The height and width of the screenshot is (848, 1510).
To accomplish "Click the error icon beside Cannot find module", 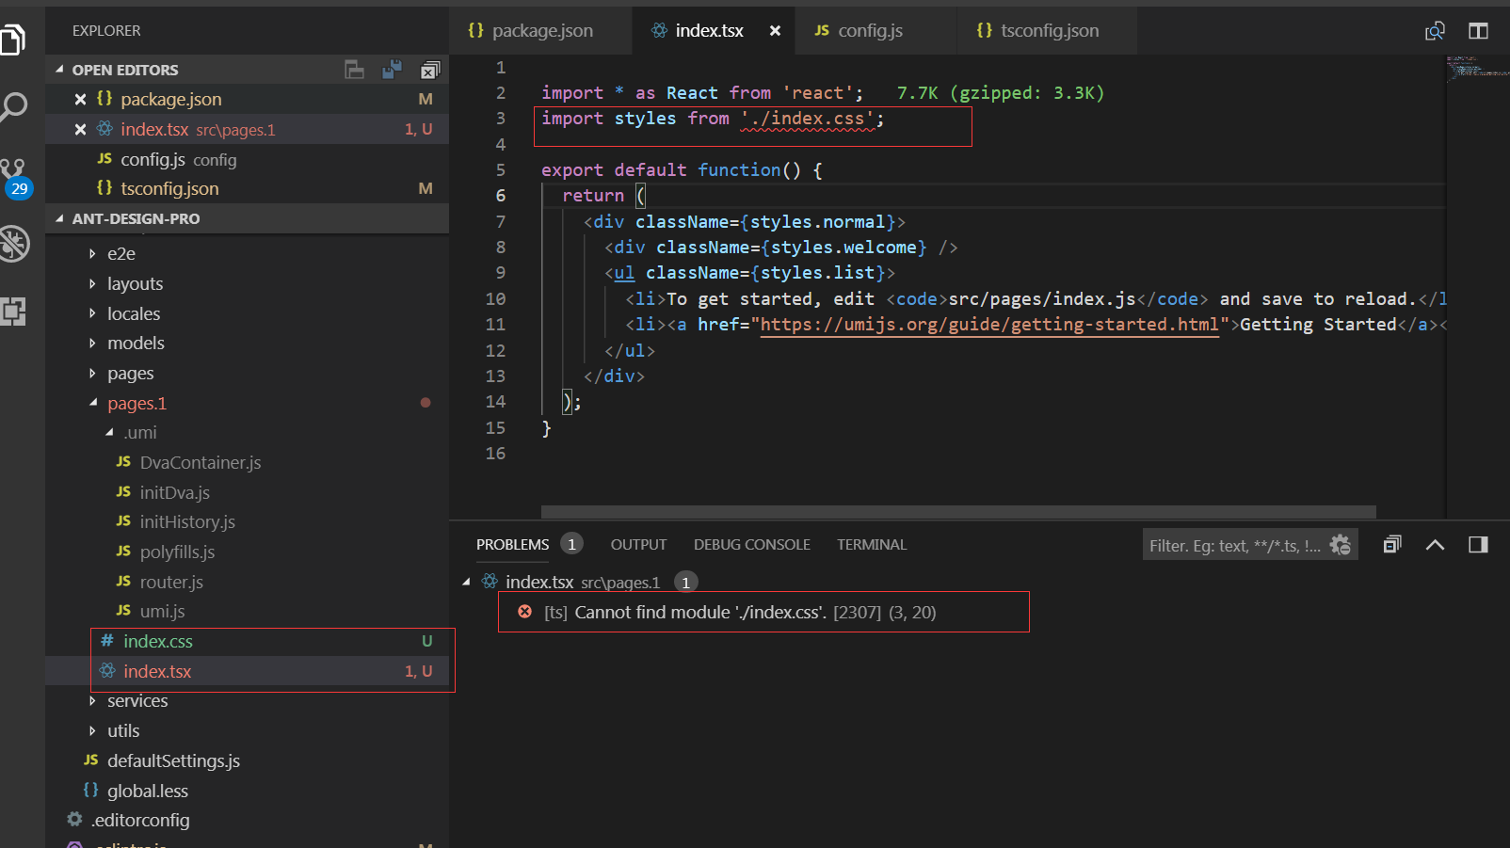I will click(x=525, y=612).
